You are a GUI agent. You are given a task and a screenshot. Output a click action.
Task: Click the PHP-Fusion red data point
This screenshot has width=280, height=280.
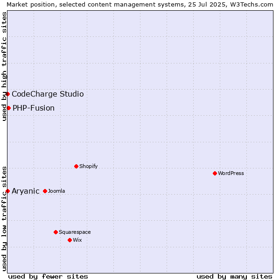[8, 108]
